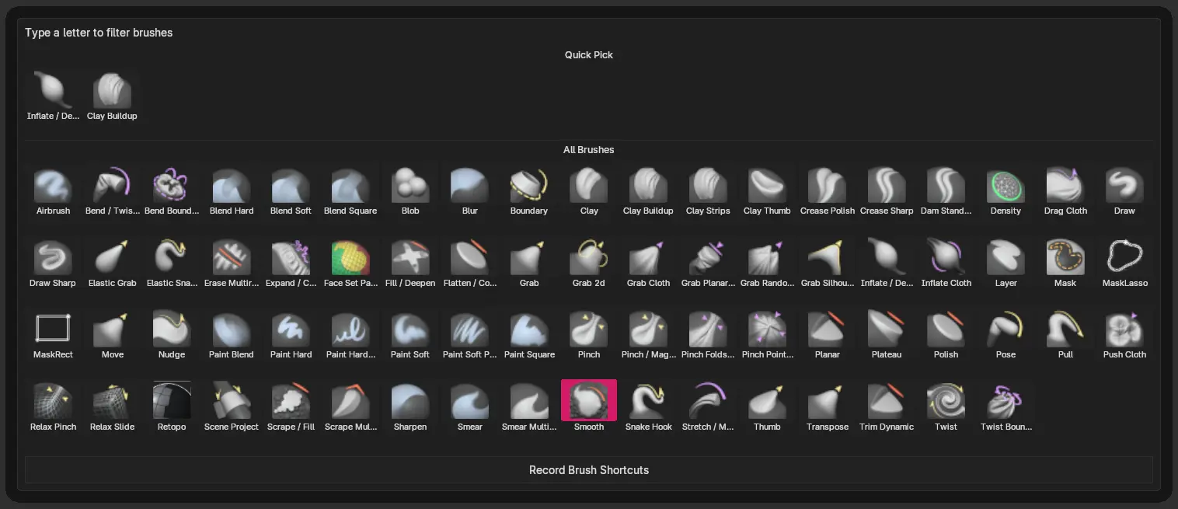Select the Pull brush
1178x509 pixels.
point(1065,335)
